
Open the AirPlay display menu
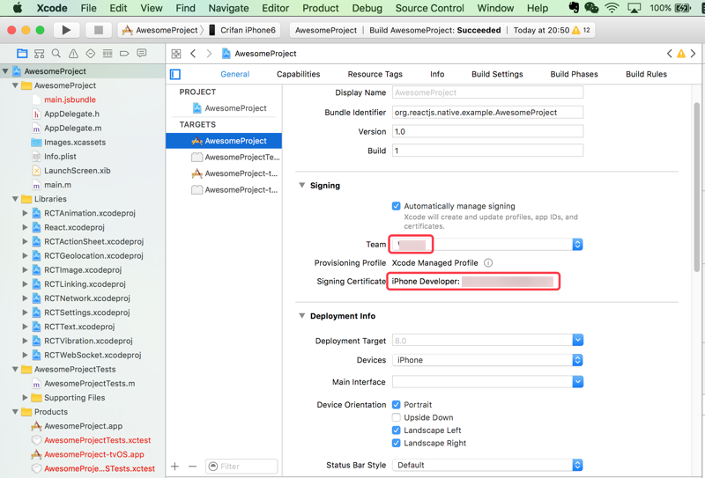634,8
